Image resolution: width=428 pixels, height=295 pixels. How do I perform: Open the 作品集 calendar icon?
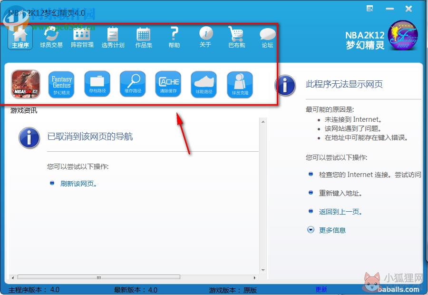pyautogui.click(x=144, y=38)
